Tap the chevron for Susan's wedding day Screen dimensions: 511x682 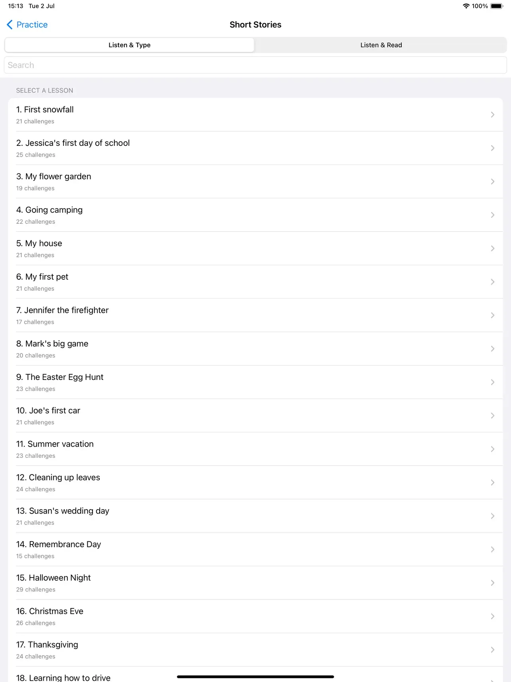[492, 516]
